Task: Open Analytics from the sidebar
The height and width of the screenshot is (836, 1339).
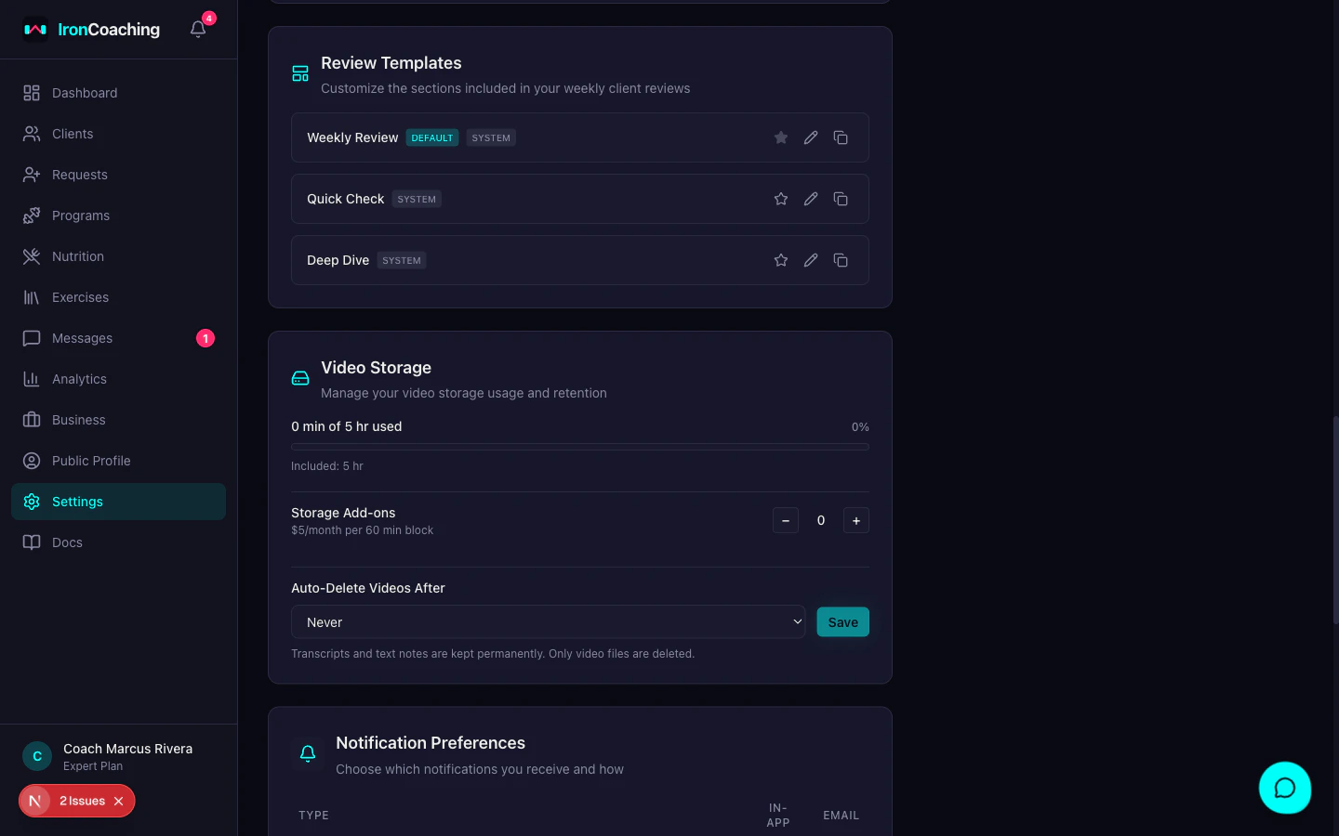Action: coord(79,379)
